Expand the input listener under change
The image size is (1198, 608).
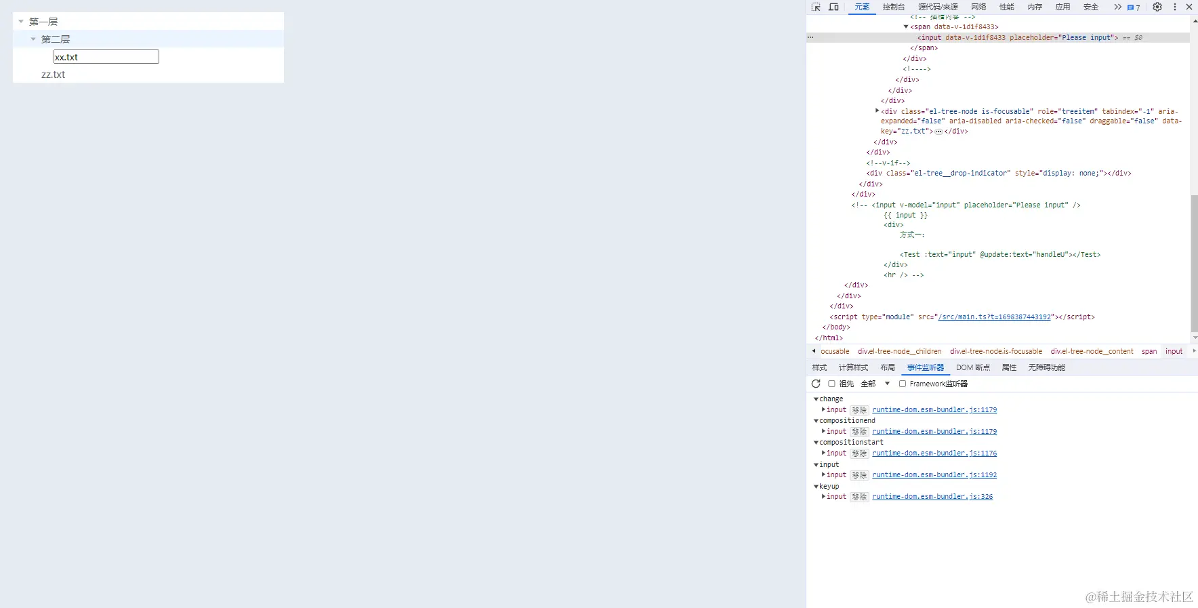pos(823,409)
